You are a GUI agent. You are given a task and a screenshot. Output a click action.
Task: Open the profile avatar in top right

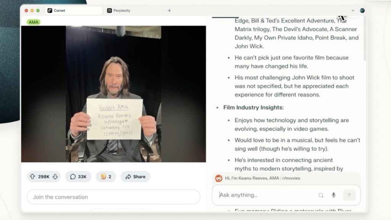coord(362,11)
